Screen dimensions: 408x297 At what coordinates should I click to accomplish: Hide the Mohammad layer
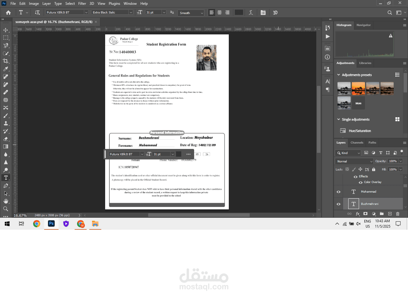point(338,192)
